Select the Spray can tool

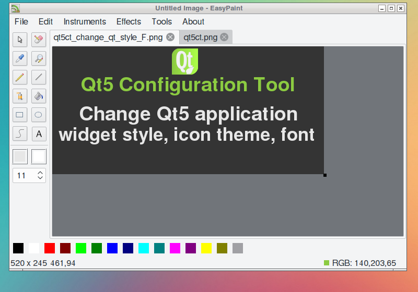click(x=20, y=96)
